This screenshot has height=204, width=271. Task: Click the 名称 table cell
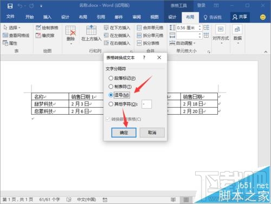pos(50,97)
